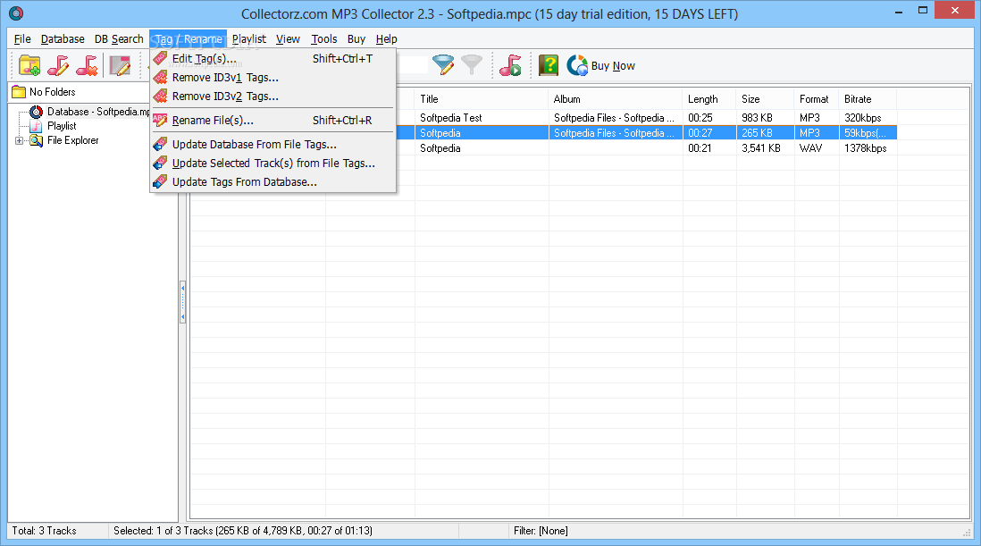Open the View menu
The width and height of the screenshot is (981, 546).
[288, 38]
